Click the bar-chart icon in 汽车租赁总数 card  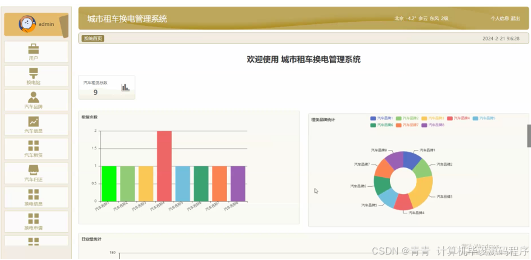[125, 88]
